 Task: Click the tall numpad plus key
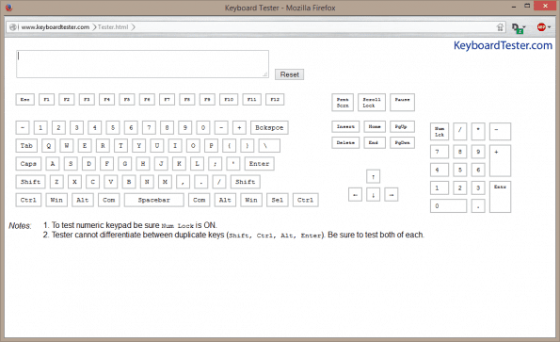coord(500,161)
